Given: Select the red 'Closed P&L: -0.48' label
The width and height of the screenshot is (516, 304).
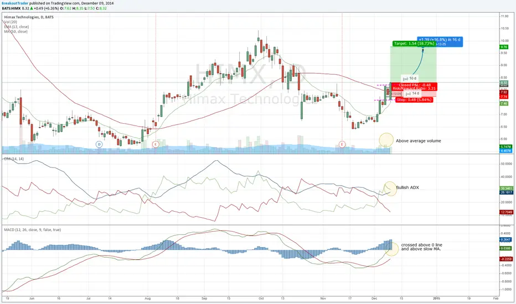Looking at the screenshot, I should [415, 85].
